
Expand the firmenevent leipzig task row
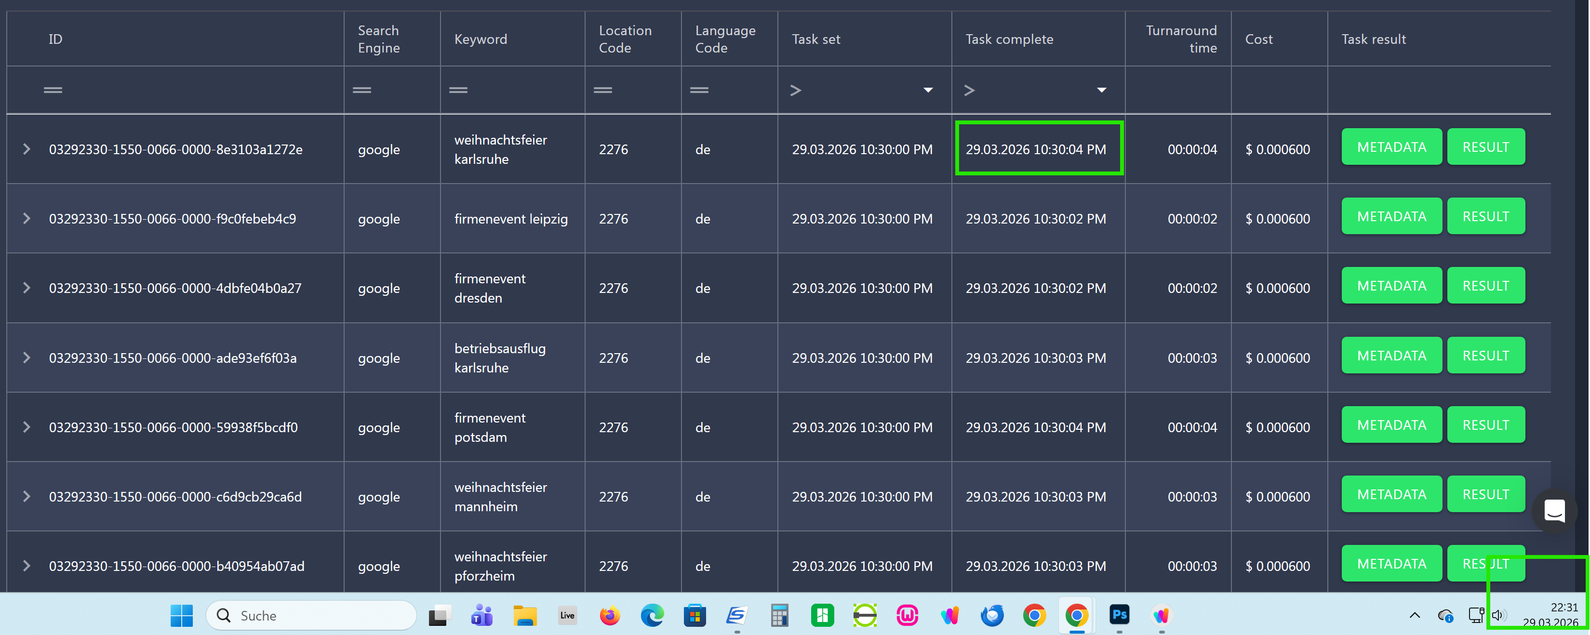click(x=27, y=218)
